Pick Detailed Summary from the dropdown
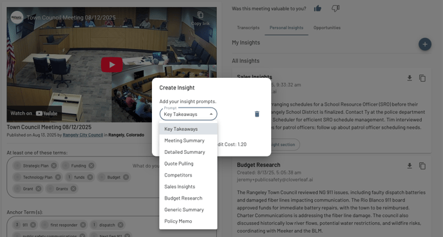Viewport: 443px width, 237px height. (188, 152)
